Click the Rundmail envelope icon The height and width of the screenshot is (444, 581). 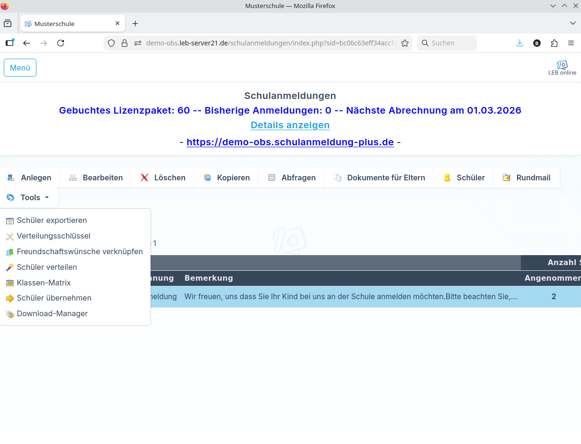click(507, 178)
